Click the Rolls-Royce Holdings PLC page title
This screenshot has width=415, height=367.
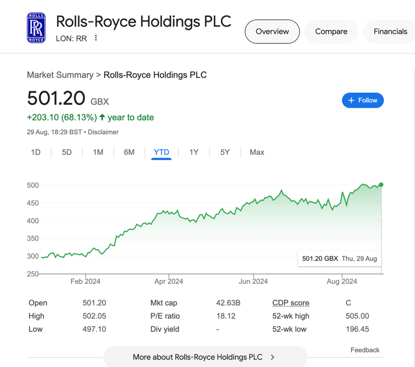tap(144, 22)
